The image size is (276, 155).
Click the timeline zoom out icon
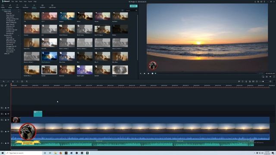257,81
